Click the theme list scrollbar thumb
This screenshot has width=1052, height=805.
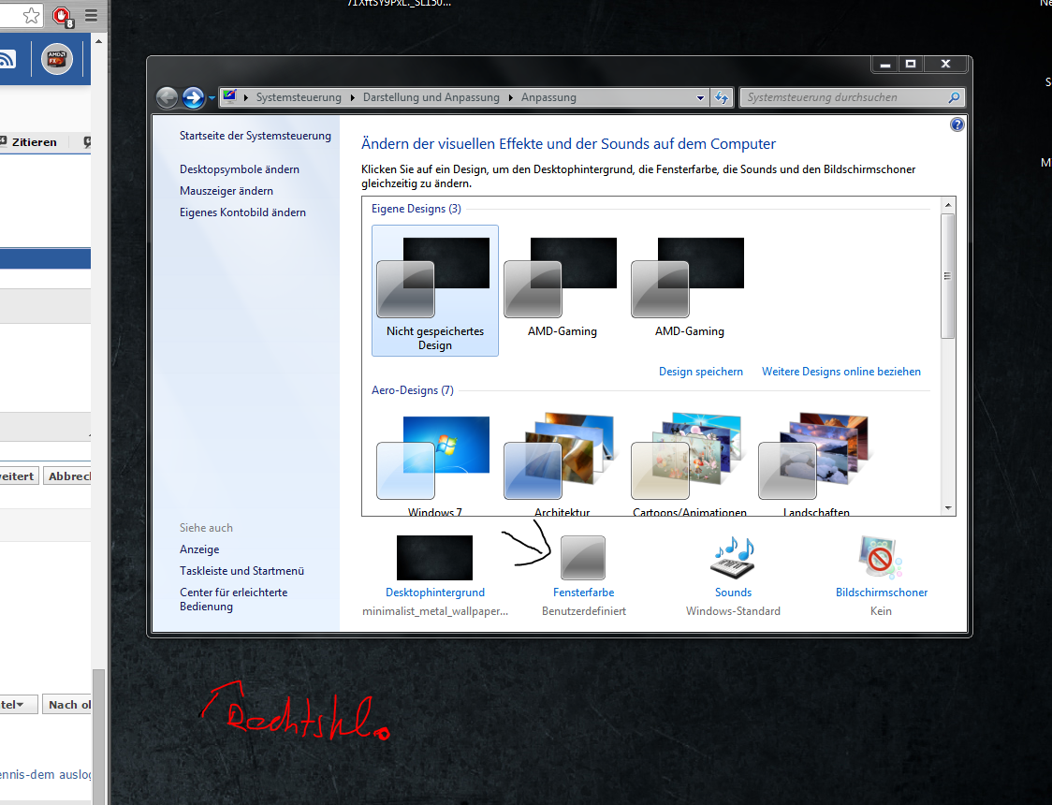coord(947,276)
